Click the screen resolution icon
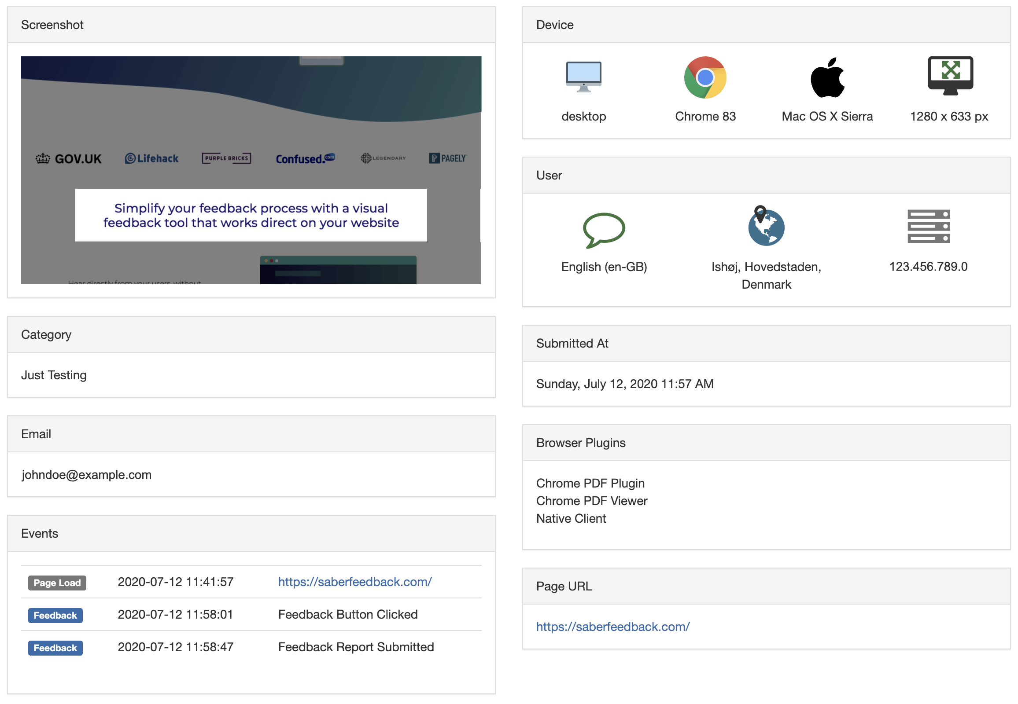The width and height of the screenshot is (1018, 704). pyautogui.click(x=950, y=76)
